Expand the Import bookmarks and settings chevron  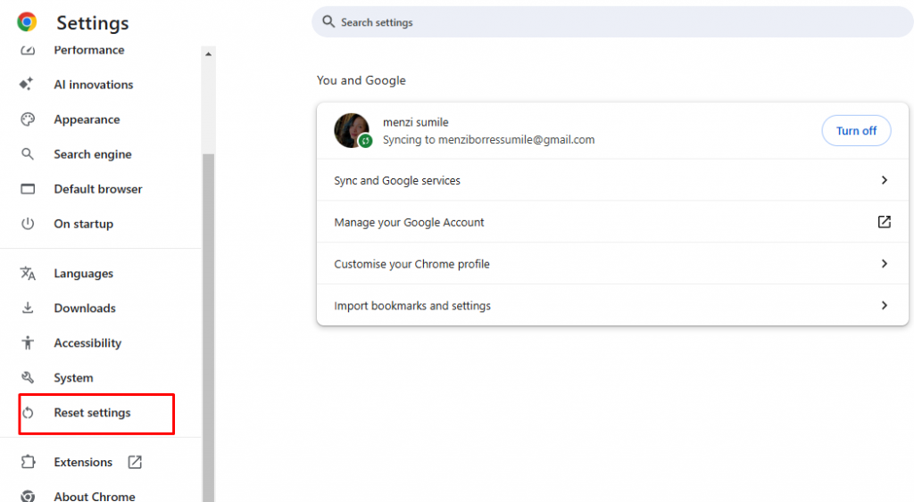pyautogui.click(x=885, y=305)
